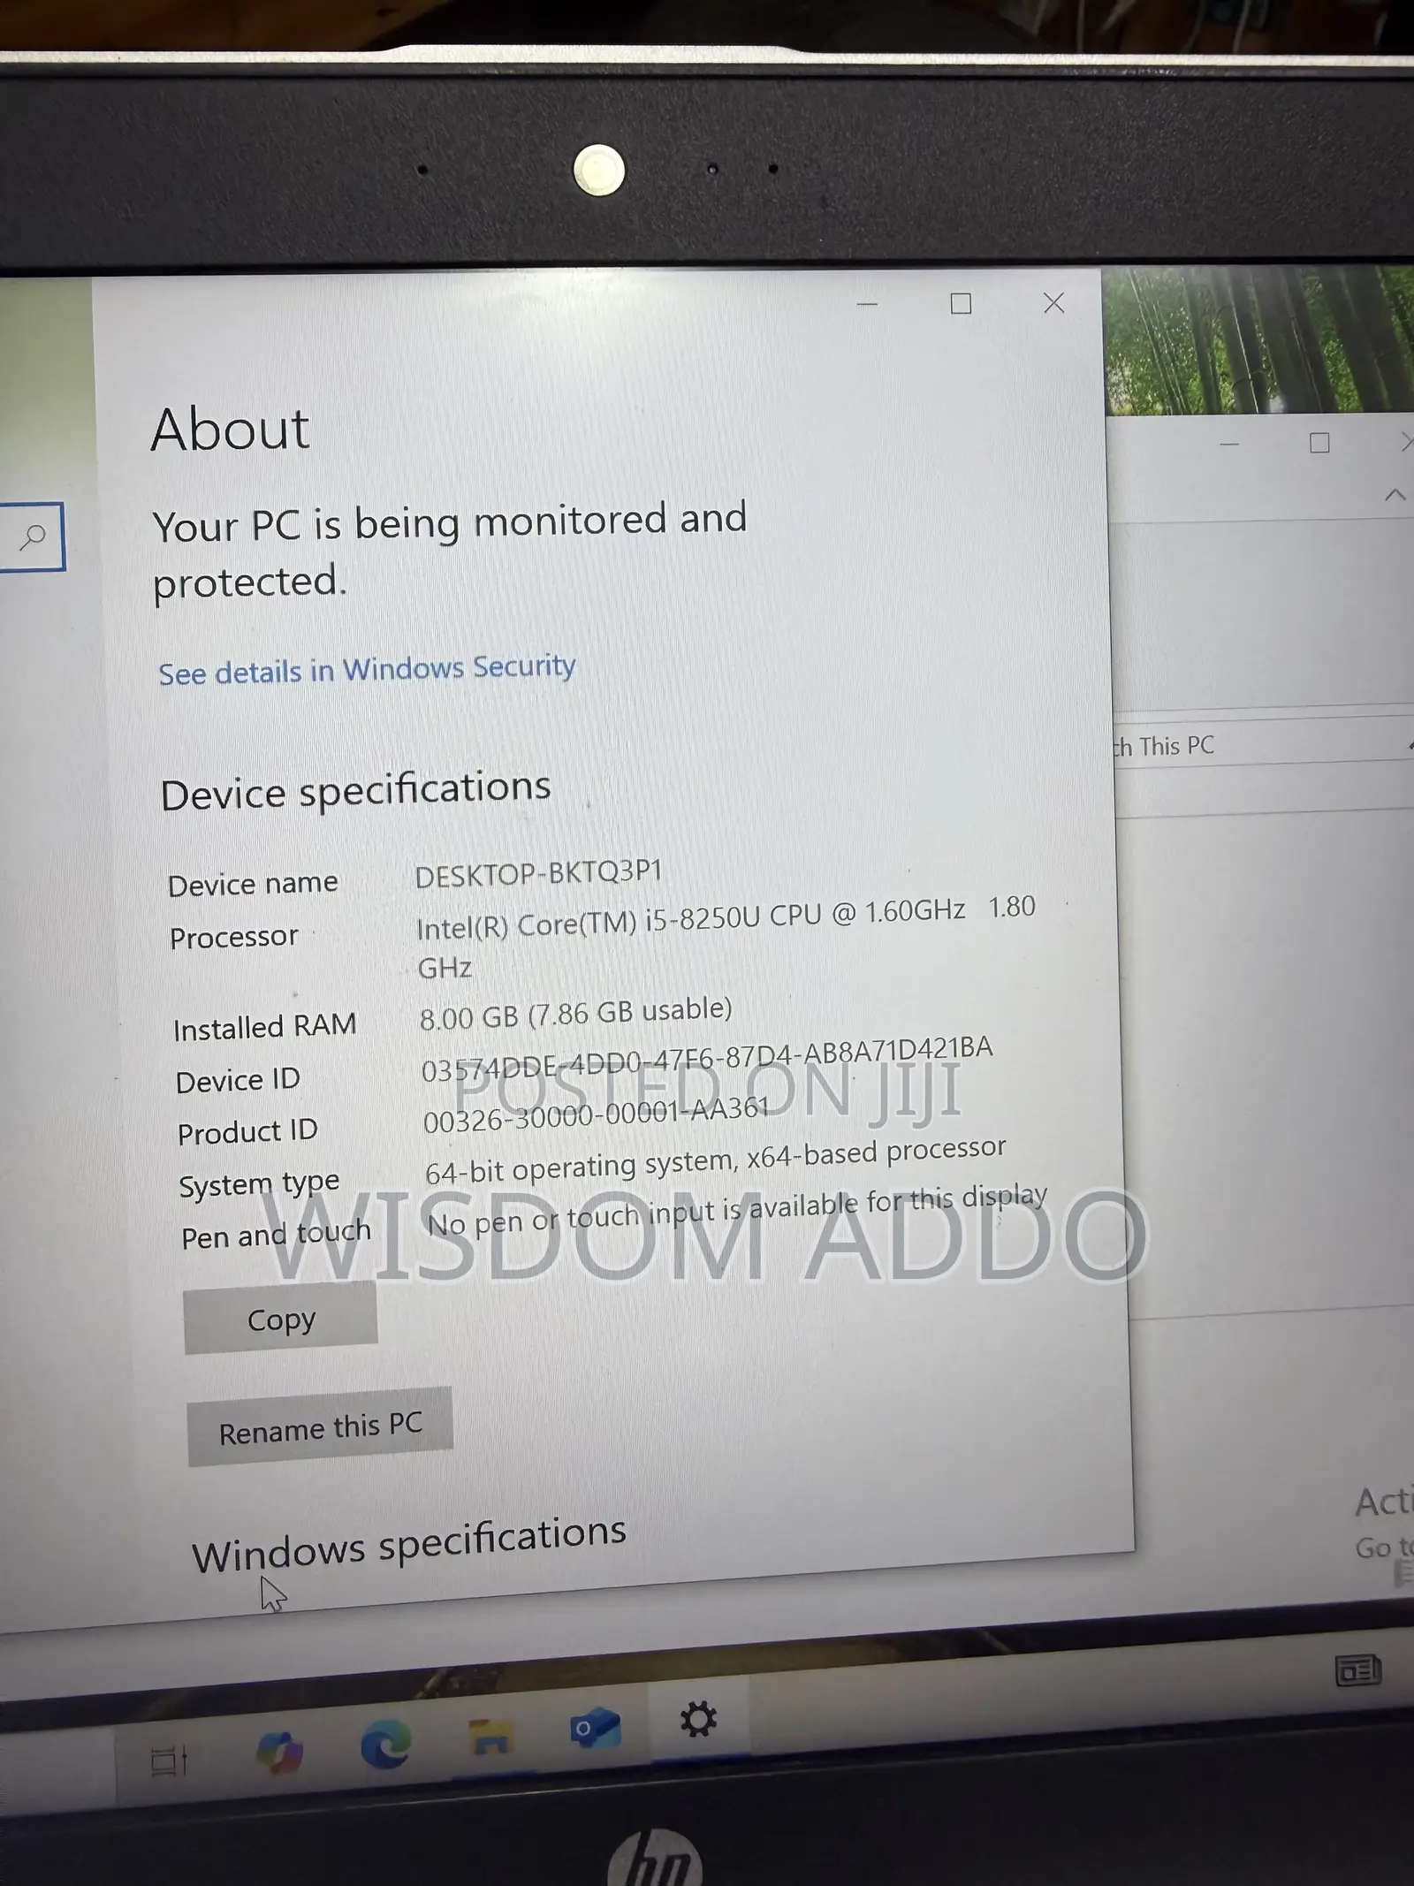Maximize the background File Explorer window
Image resolution: width=1414 pixels, height=1886 pixels.
pyautogui.click(x=1319, y=443)
